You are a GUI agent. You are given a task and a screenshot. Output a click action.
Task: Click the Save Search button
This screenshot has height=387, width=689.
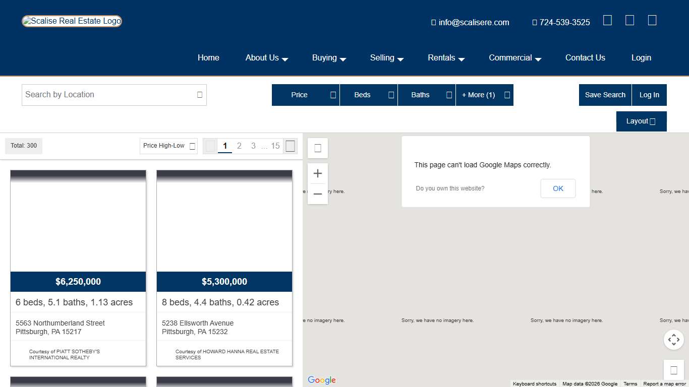605,95
